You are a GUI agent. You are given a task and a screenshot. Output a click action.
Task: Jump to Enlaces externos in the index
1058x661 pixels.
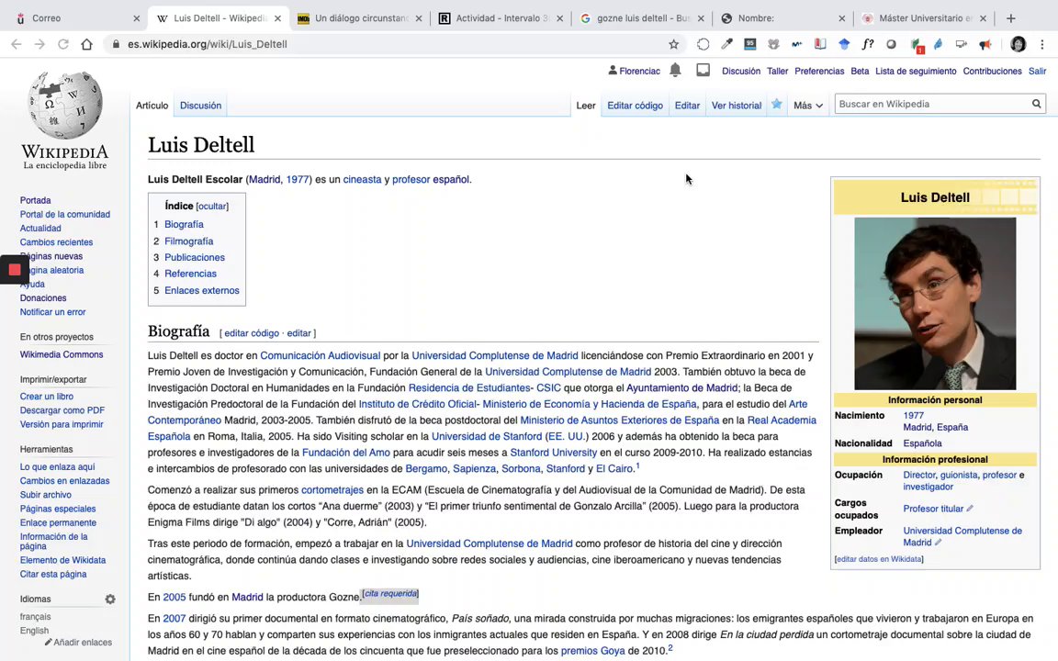point(202,290)
